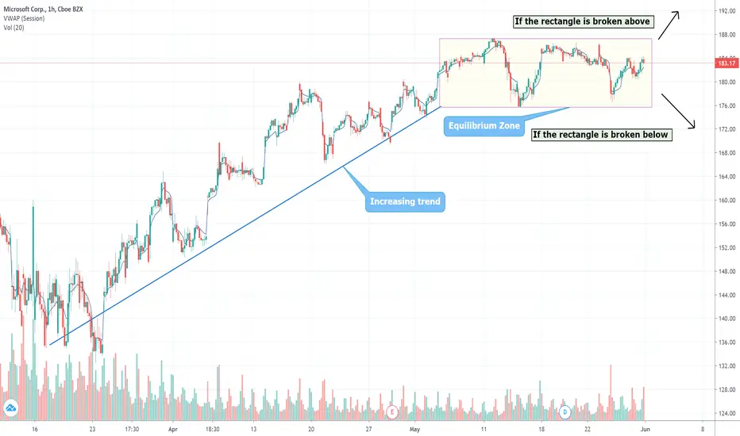Open the dividend 'D' event marker

click(565, 411)
